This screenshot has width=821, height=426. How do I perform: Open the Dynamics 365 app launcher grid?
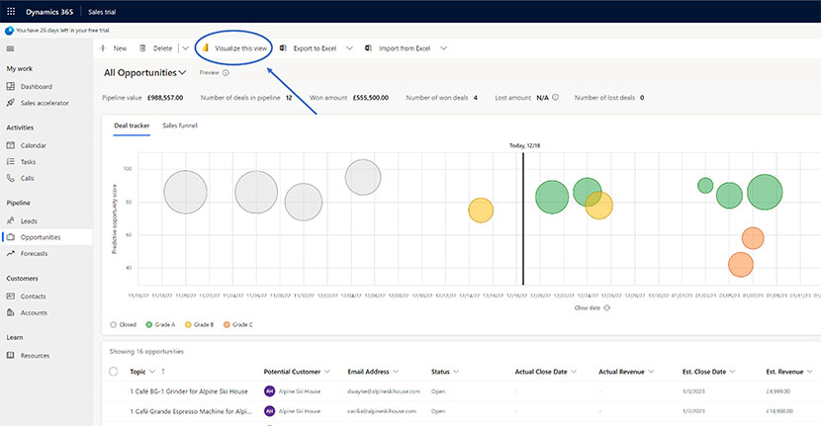tap(11, 11)
